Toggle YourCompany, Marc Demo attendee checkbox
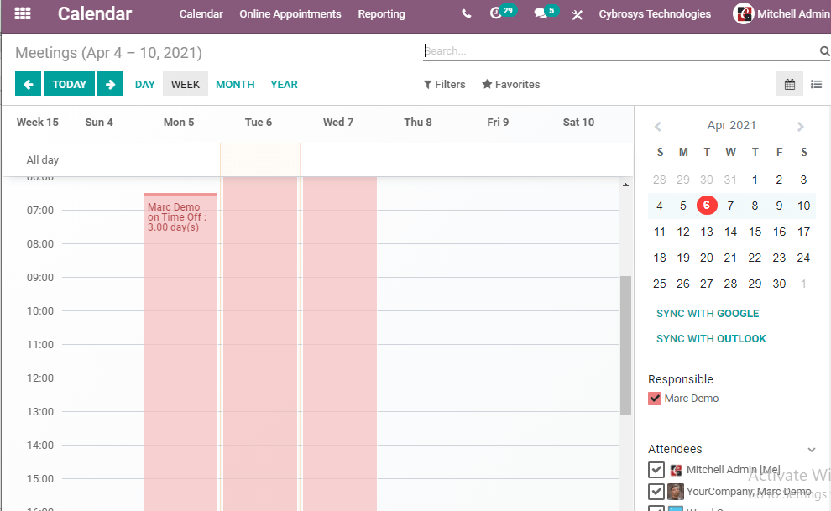831x511 pixels. (x=656, y=492)
